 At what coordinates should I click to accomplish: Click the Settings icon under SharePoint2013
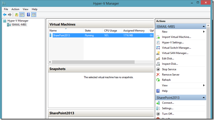point(158,108)
